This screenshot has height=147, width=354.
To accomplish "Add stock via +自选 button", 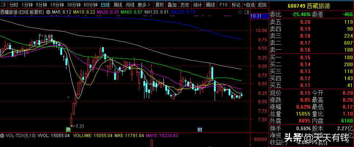I will 249,4.
